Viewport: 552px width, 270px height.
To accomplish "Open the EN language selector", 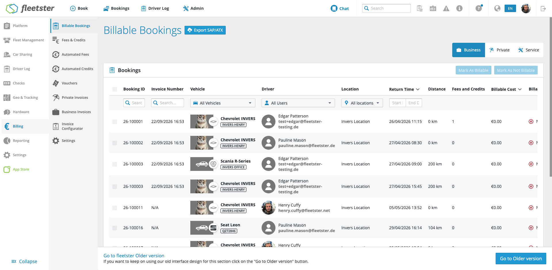I will pos(510,8).
